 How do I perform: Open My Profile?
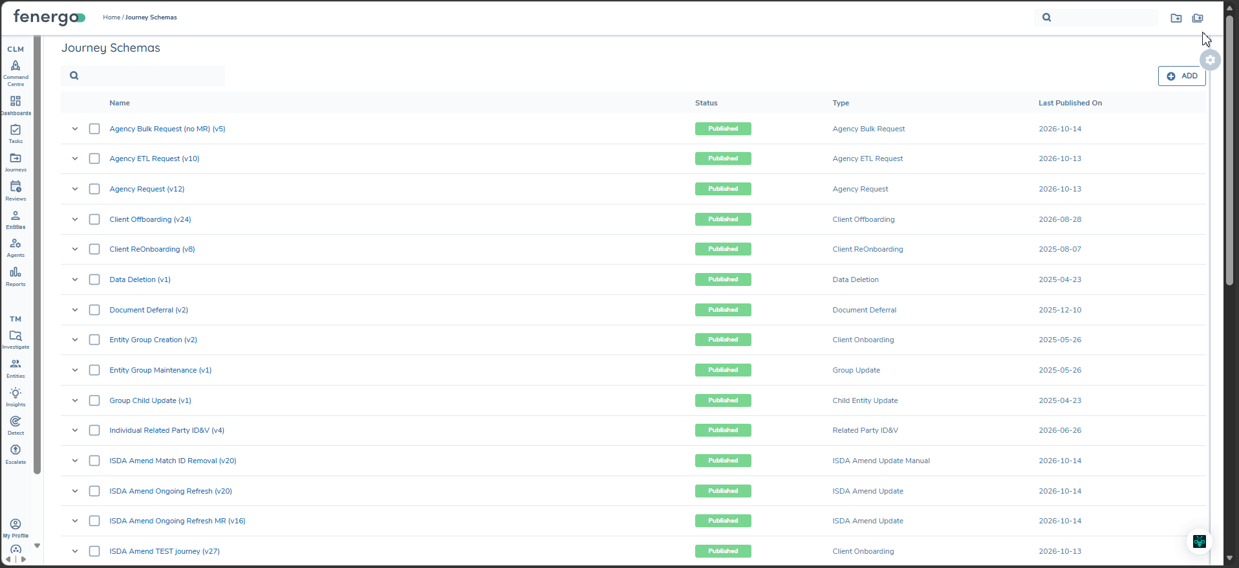16,529
